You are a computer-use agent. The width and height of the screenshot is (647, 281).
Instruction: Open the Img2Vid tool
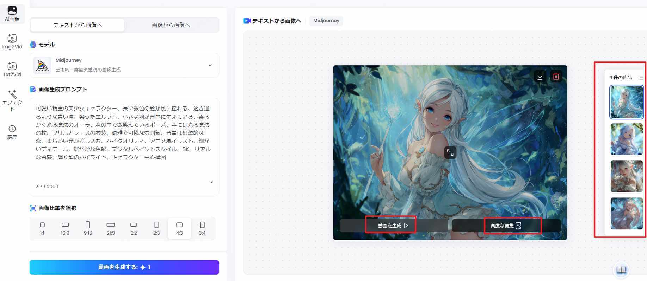click(12, 41)
